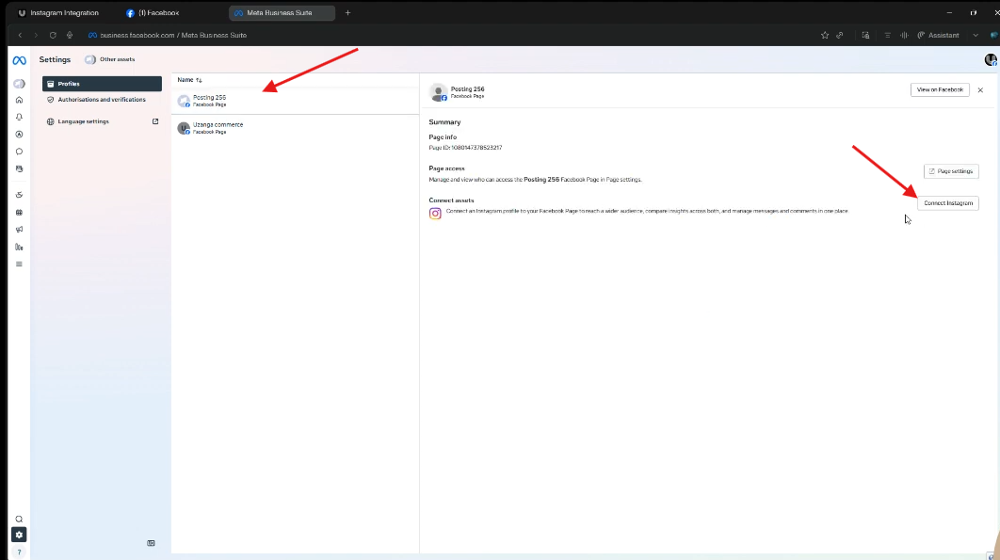Click the link icon in address bar

coord(840,35)
